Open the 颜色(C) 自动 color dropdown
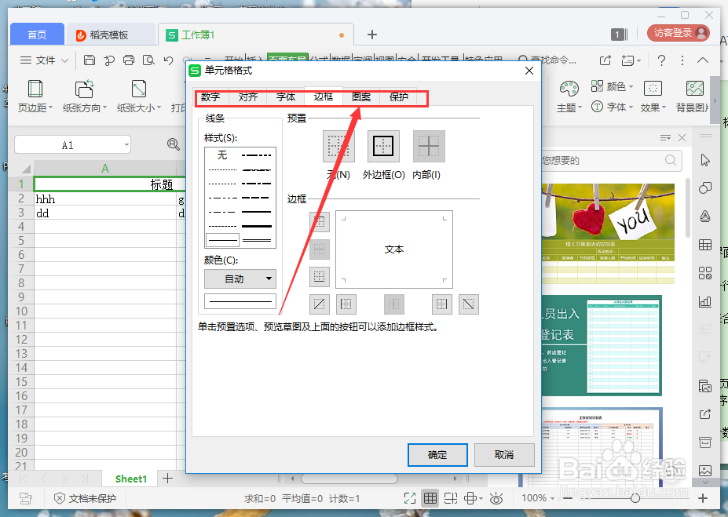The width and height of the screenshot is (728, 517). click(240, 279)
